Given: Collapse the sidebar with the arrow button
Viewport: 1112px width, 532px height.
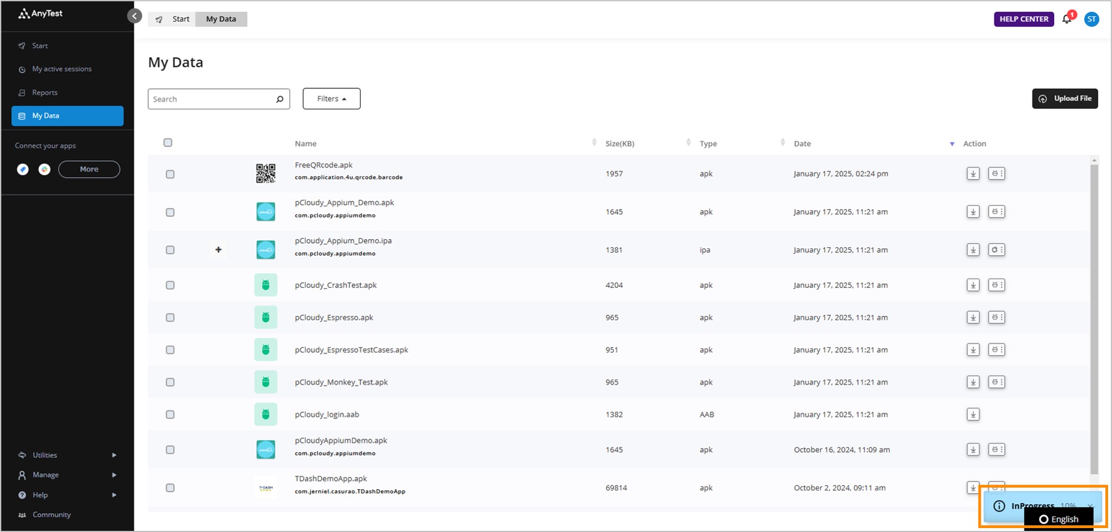Looking at the screenshot, I should coord(135,16).
